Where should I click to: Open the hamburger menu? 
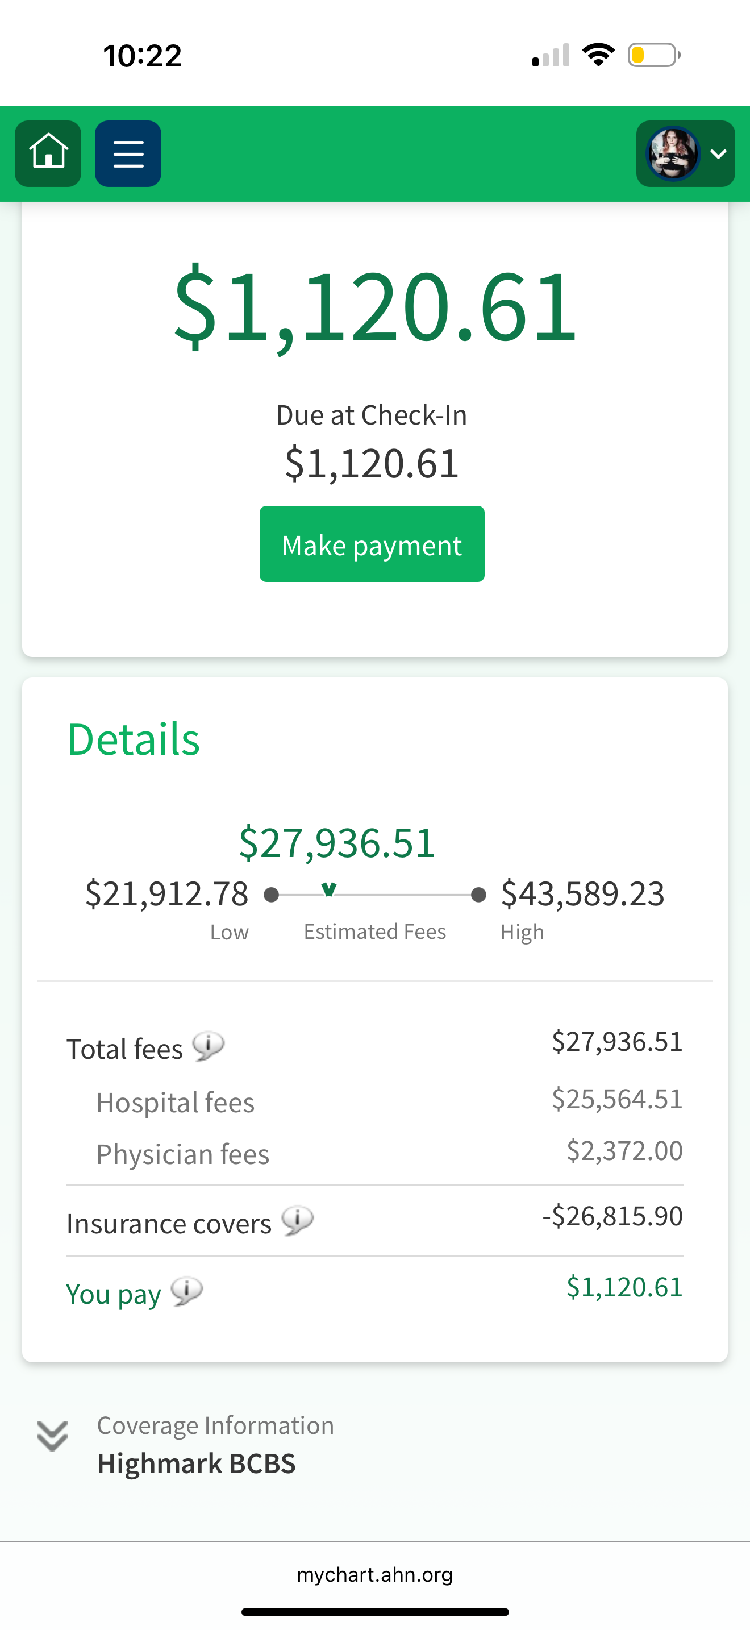click(x=128, y=153)
